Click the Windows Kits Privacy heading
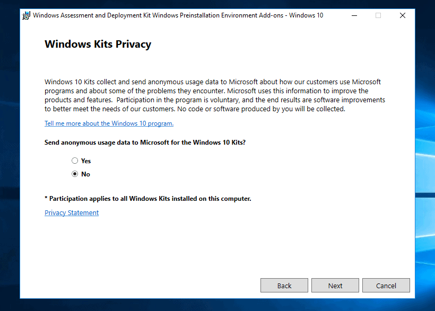 click(x=98, y=44)
